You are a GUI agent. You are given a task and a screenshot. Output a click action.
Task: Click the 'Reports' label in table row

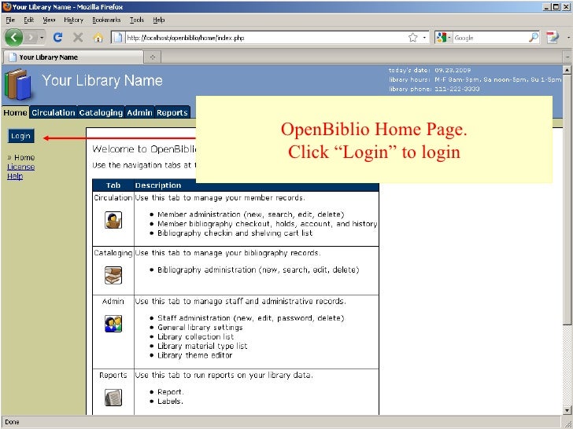pos(113,375)
